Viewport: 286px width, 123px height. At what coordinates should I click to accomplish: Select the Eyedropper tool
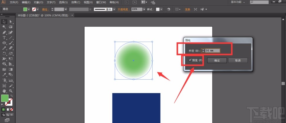(x=4, y=75)
